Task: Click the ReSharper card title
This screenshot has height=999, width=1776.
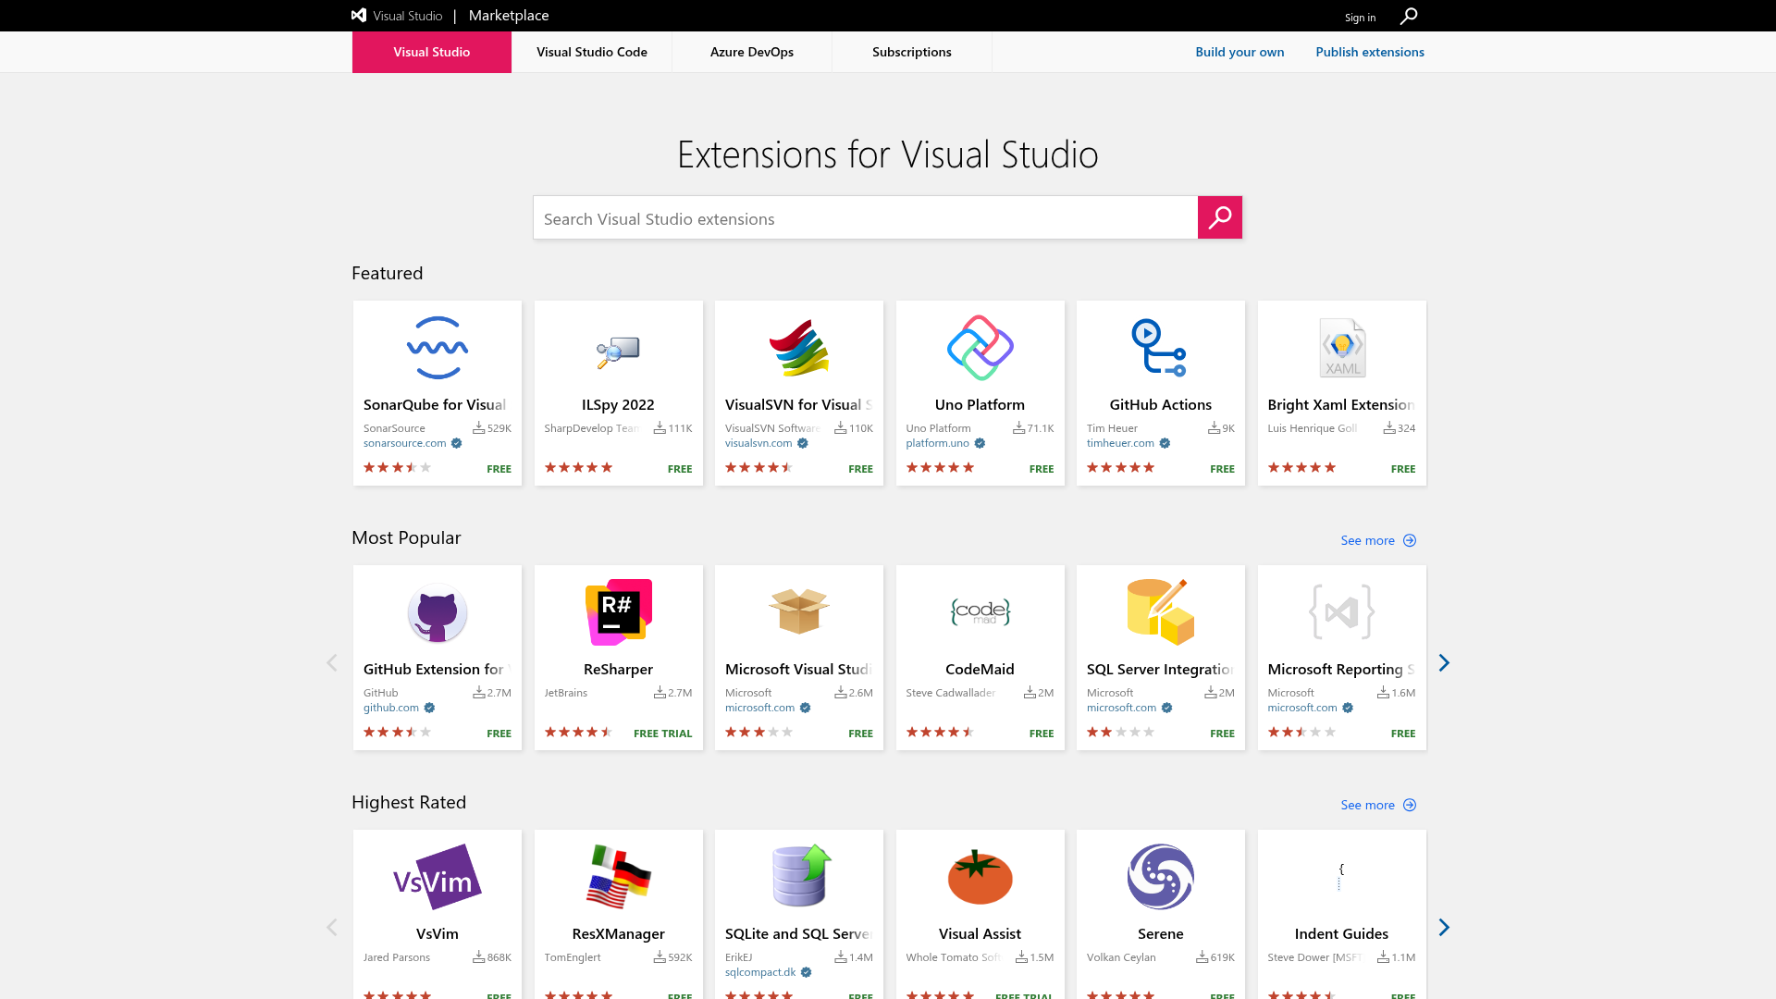Action: point(618,669)
